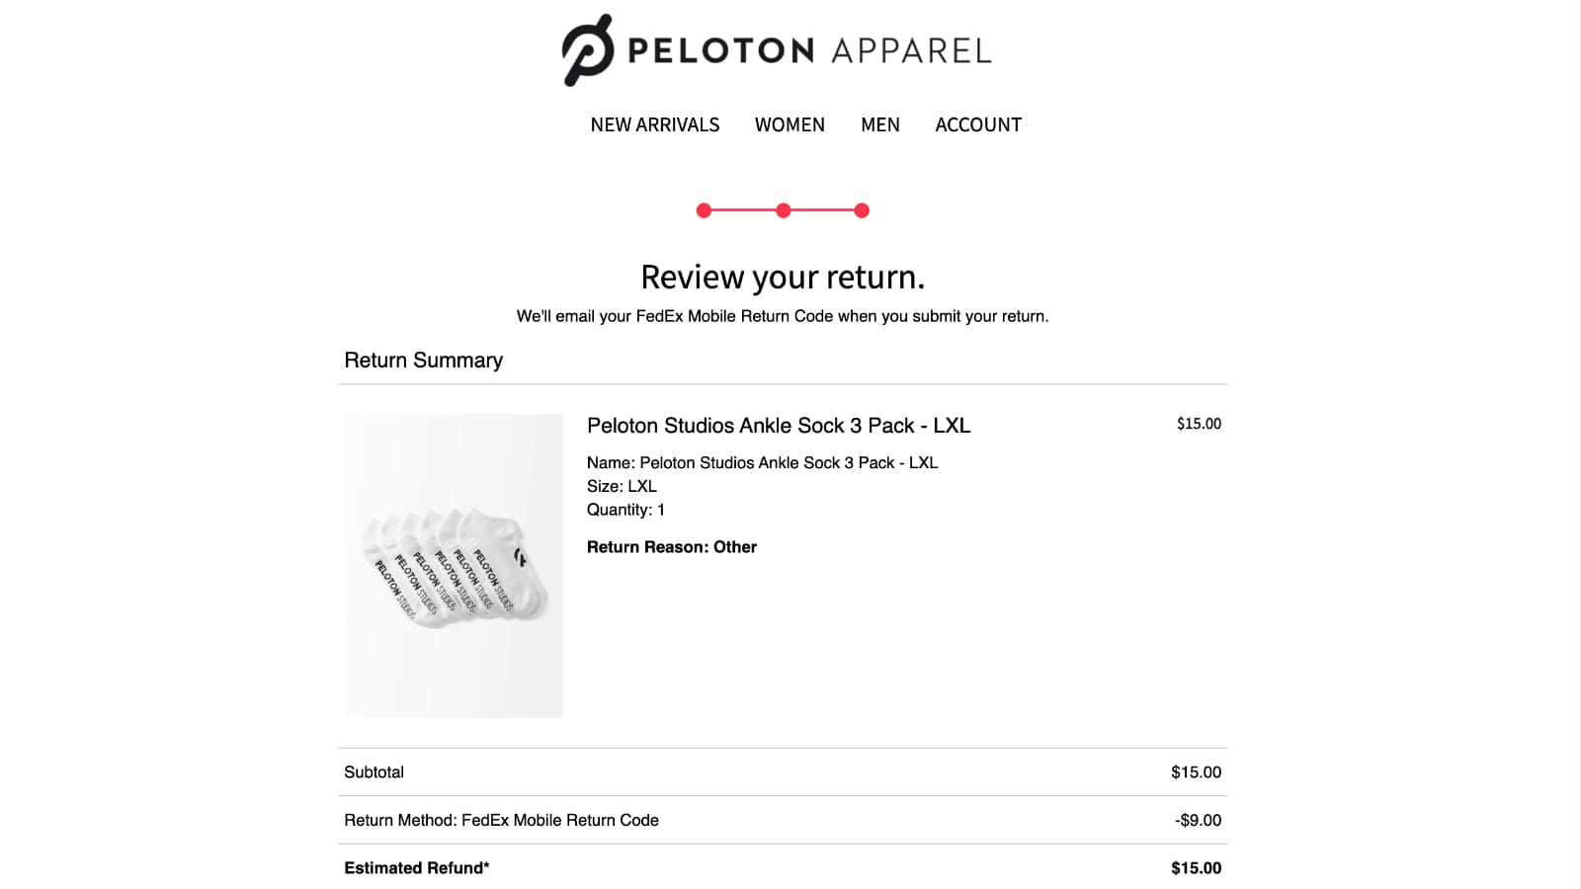The image size is (1581, 889).
Task: Click the Ankle Sock 3 Pack product title
Action: [x=779, y=426]
